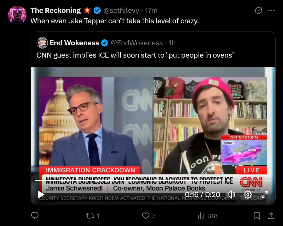Screen dimensions: 283x226
Task: Seek along the video progress bar
Action: click(153, 180)
